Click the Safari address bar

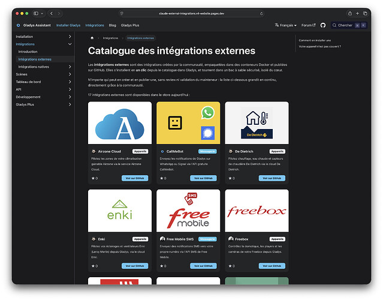pyautogui.click(x=191, y=14)
